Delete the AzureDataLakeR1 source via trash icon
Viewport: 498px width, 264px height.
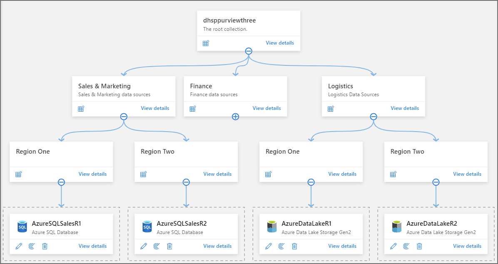(x=294, y=246)
